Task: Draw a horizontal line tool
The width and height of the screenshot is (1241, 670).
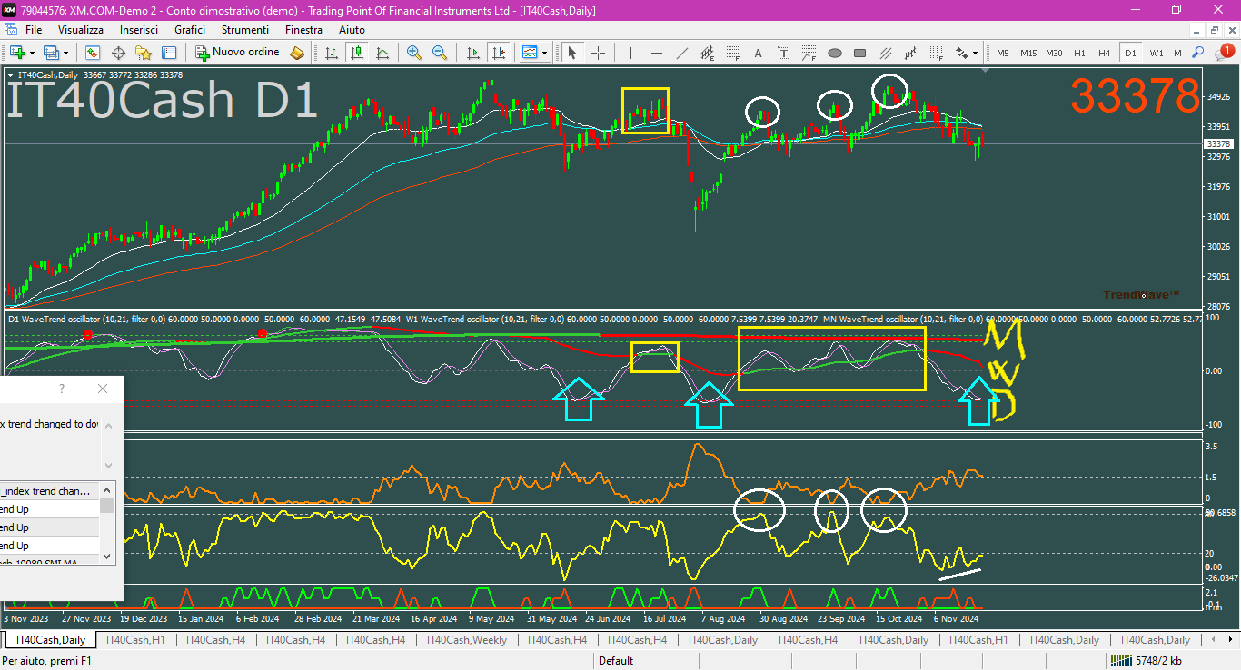Action: pyautogui.click(x=656, y=53)
